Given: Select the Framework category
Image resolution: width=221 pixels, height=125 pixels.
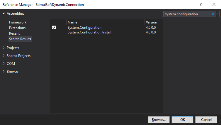Looking at the screenshot, I should (18, 22).
